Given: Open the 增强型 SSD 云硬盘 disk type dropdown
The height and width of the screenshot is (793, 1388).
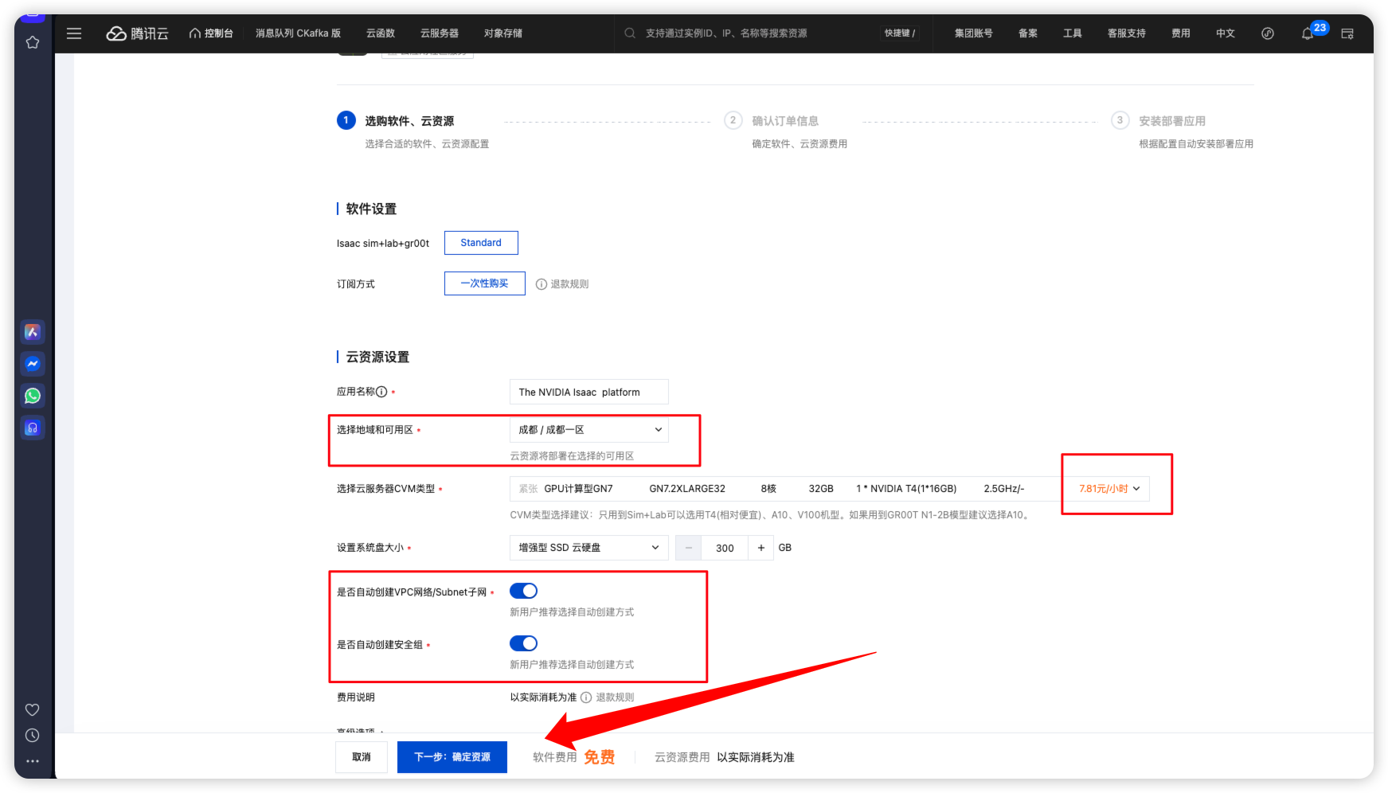Looking at the screenshot, I should click(x=589, y=548).
